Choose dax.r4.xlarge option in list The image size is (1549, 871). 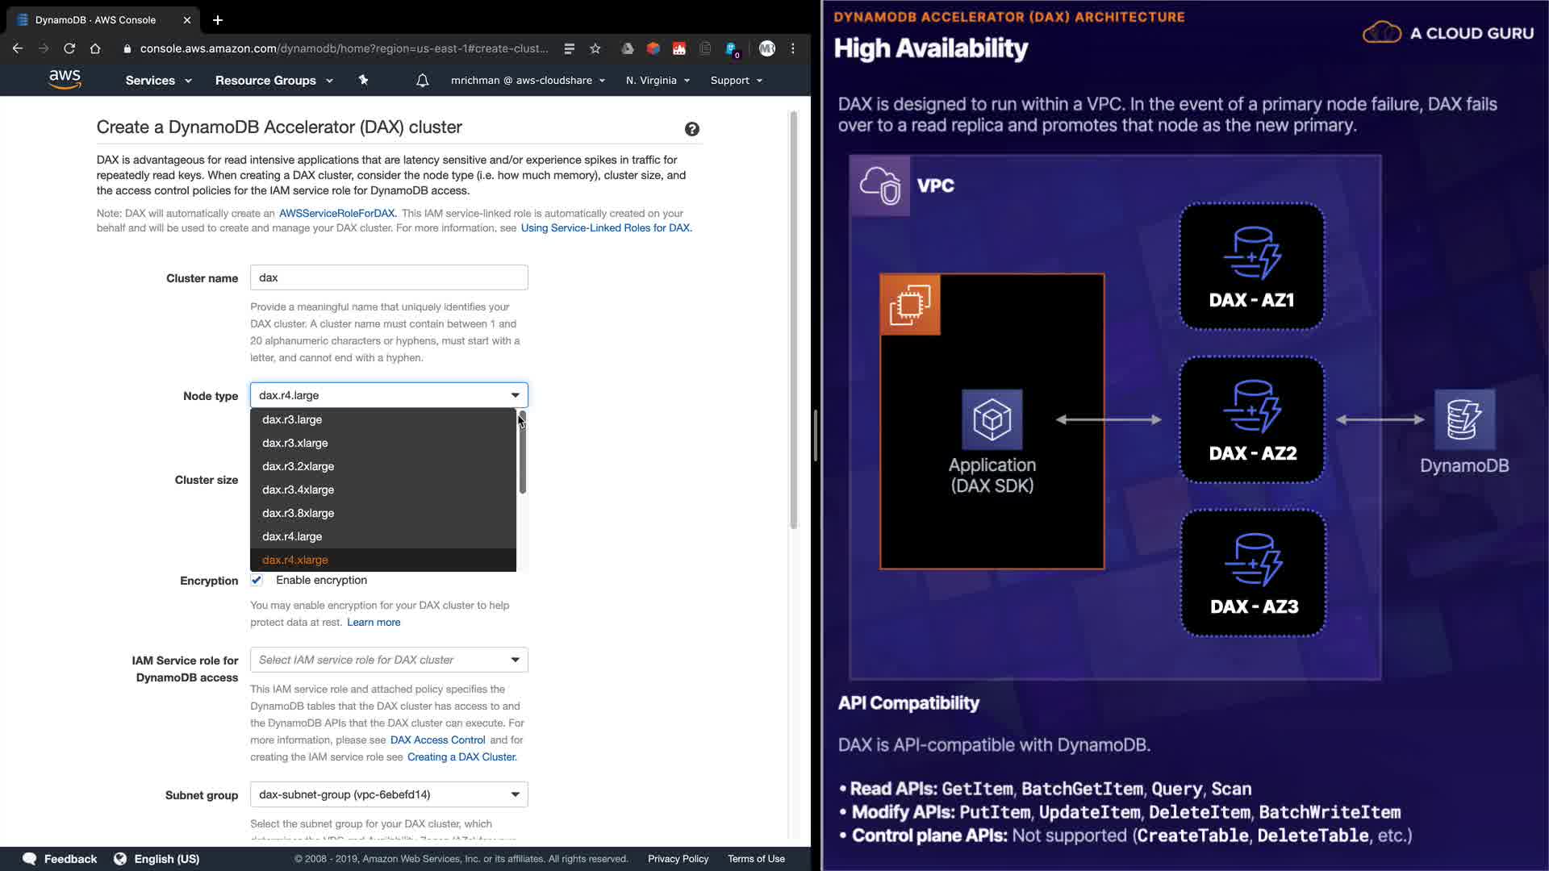[x=295, y=560]
